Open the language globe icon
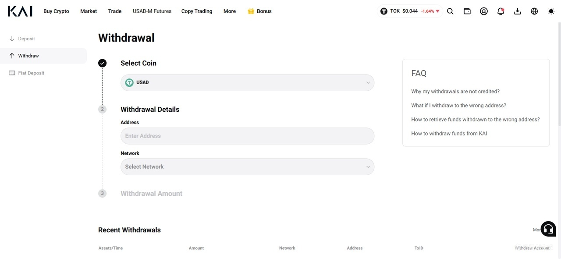The width and height of the screenshot is (561, 259). click(x=534, y=11)
